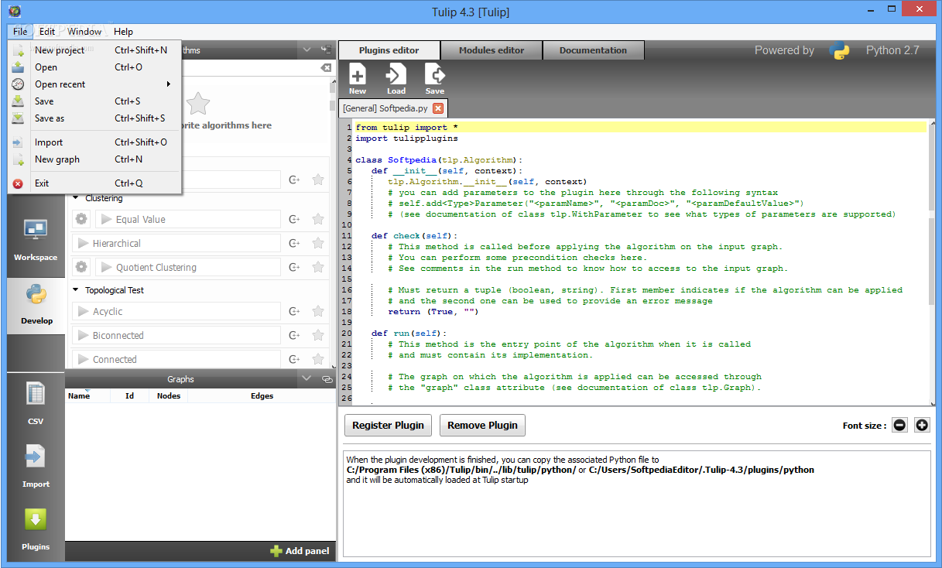Open the Help menu
This screenshot has width=942, height=568.
(123, 32)
